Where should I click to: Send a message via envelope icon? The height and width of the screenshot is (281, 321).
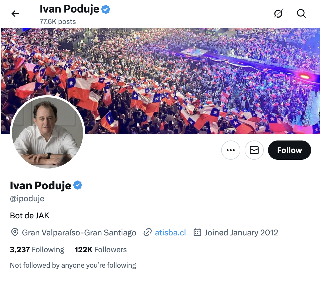coord(254,150)
